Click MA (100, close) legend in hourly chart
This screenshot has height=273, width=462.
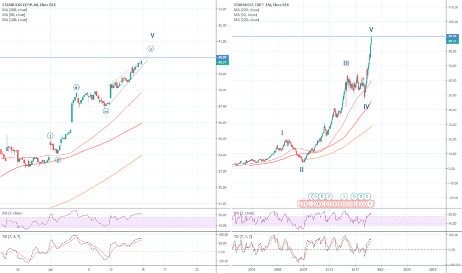[x=15, y=20]
